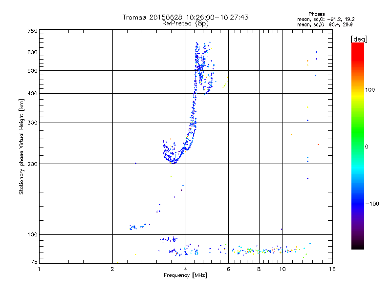Select the RwPretec (8p) subtitle text
The width and height of the screenshot is (391, 293).
click(x=185, y=23)
